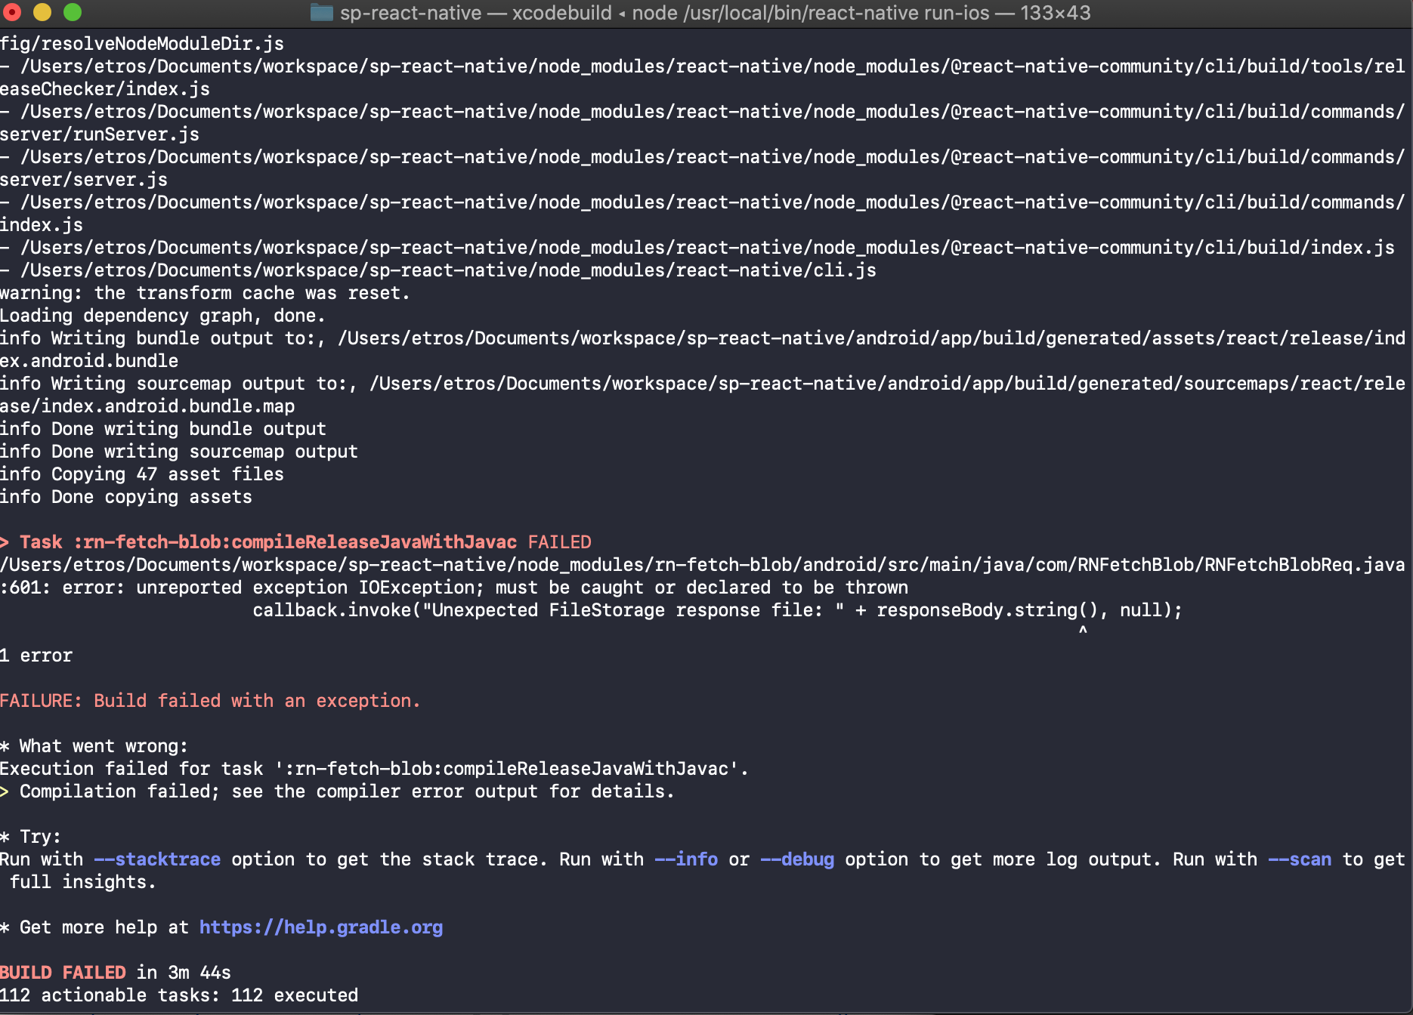
Task: Click the green fullscreen traffic light
Action: [x=71, y=12]
